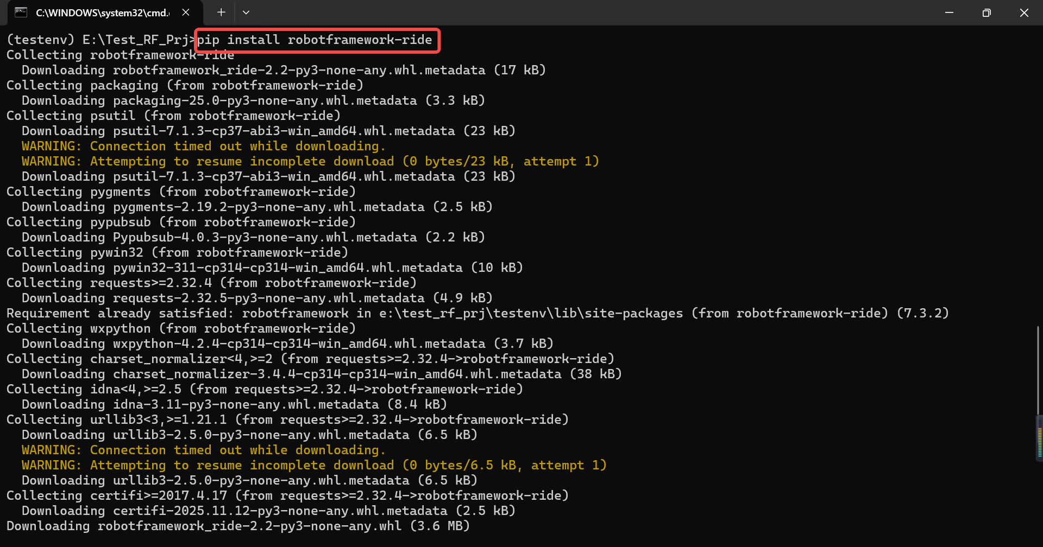Click the Collecting psutil line
The height and width of the screenshot is (547, 1043).
[x=173, y=116]
